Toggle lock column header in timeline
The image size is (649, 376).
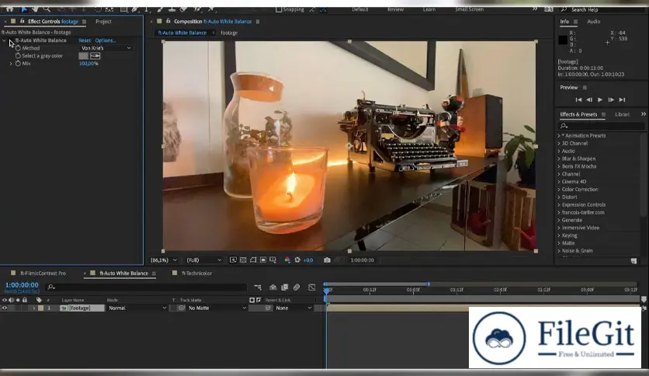(25, 300)
